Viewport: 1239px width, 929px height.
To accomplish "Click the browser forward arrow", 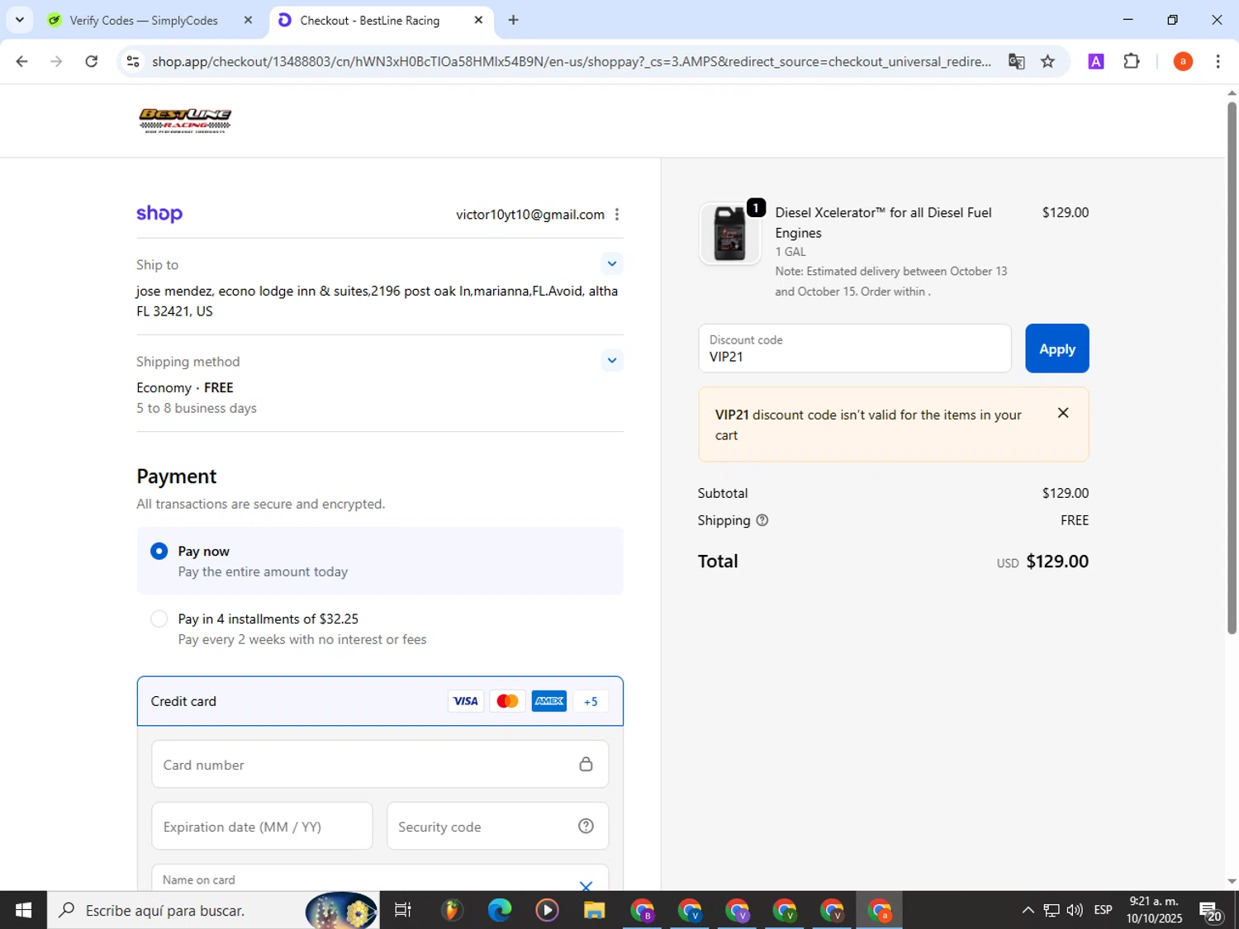I will [x=56, y=61].
